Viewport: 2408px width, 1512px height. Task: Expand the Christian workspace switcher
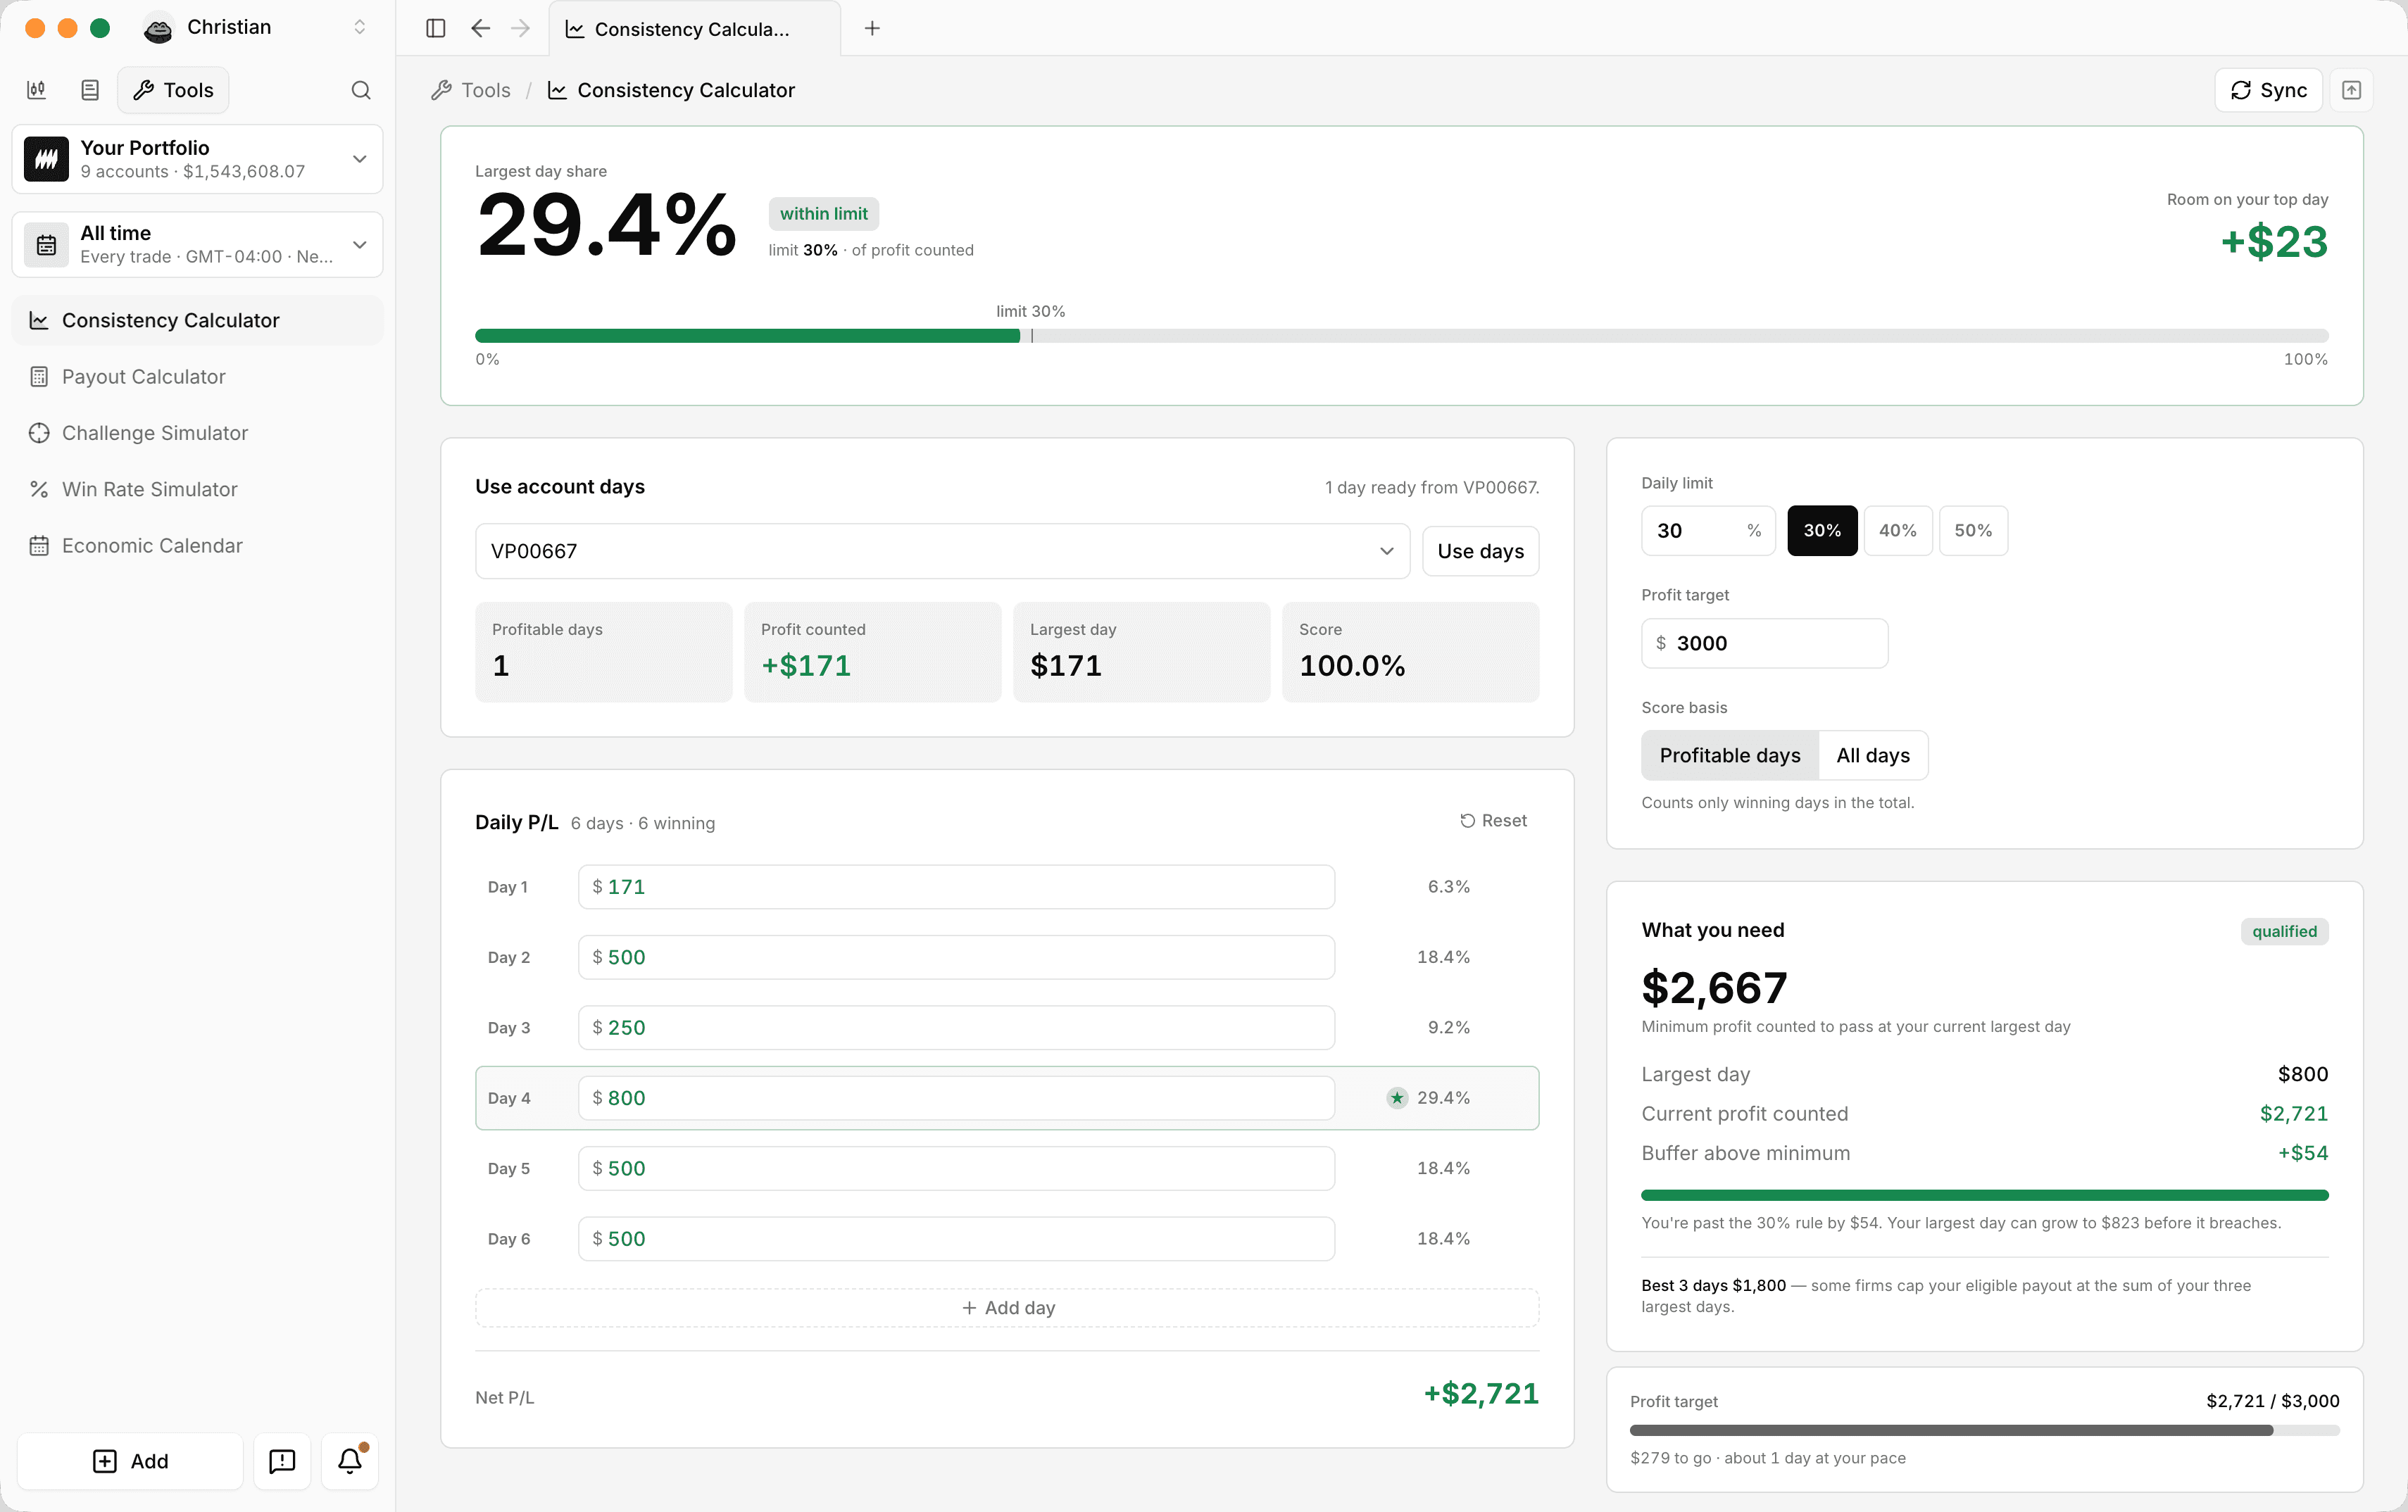pyautogui.click(x=360, y=28)
